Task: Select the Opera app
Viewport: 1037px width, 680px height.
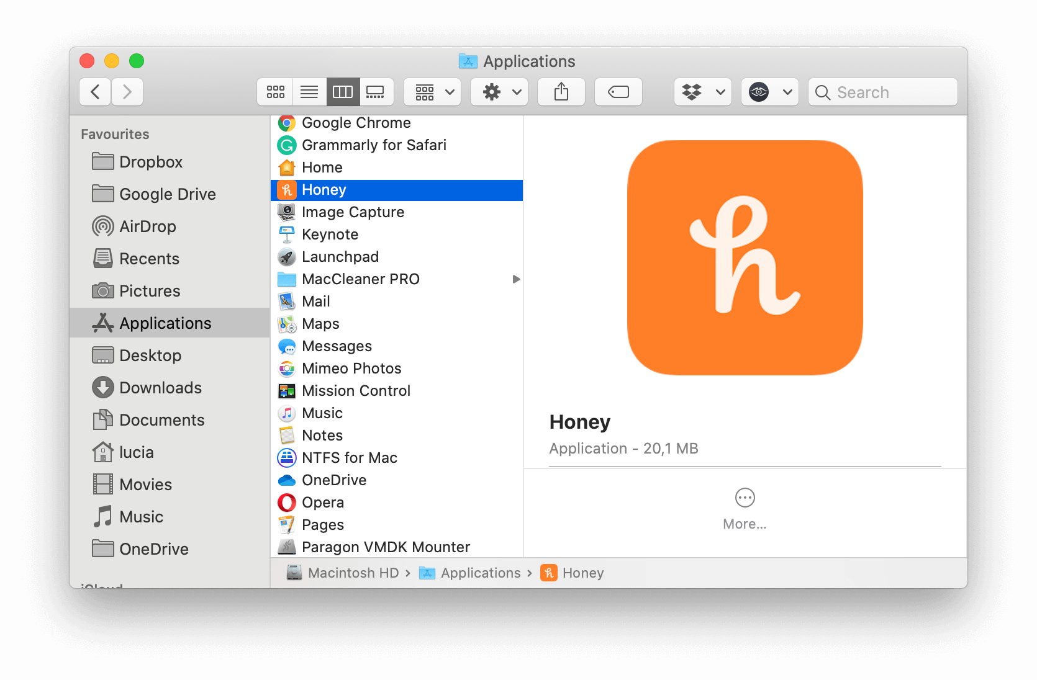Action: point(397,503)
